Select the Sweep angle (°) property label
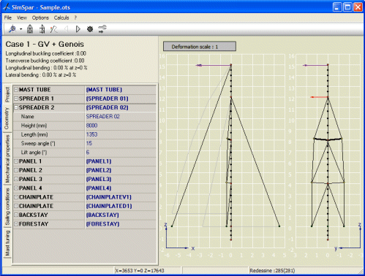Screen dimensions: 365x276 click(38, 143)
